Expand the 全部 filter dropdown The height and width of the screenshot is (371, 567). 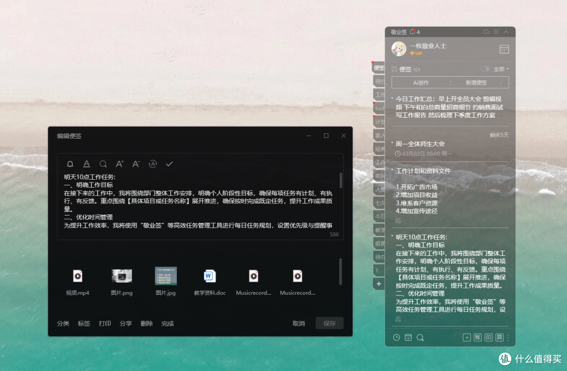coord(501,69)
